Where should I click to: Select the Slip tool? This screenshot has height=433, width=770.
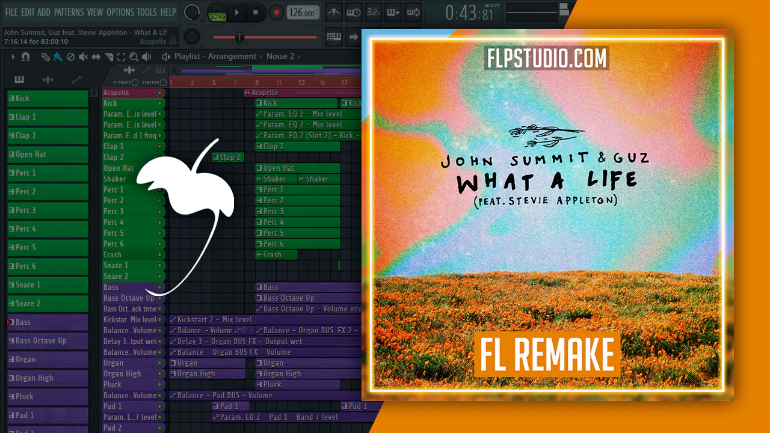click(x=96, y=57)
